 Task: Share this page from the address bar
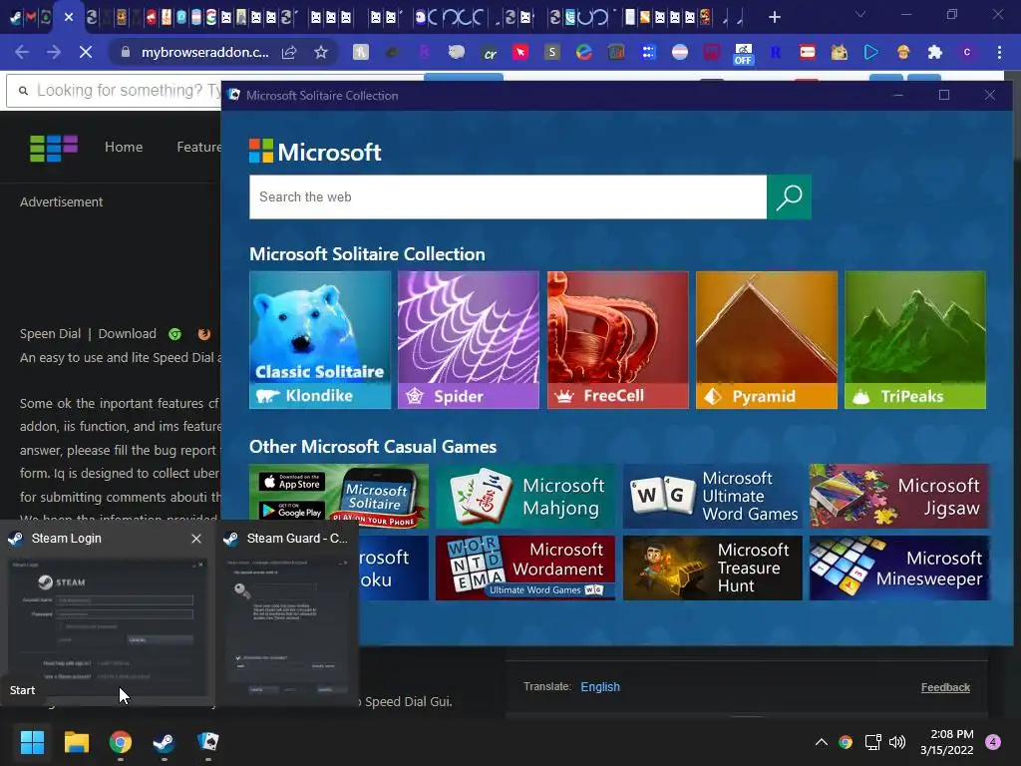tap(289, 52)
